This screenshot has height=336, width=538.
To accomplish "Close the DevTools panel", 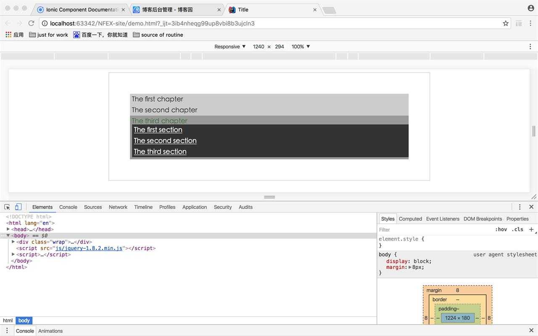I will [531, 207].
